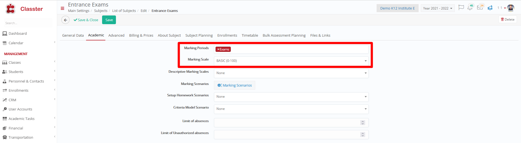Open the messages envelope icon
The height and width of the screenshot is (143, 521).
[x=480, y=8]
